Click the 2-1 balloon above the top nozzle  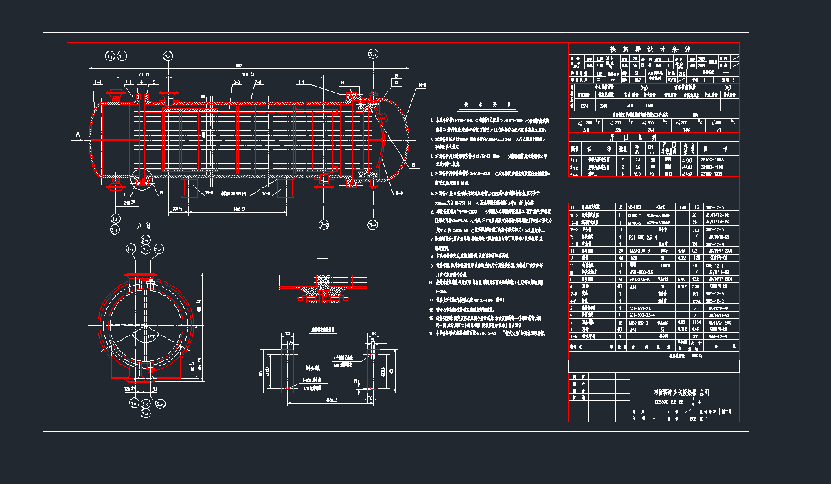(168, 56)
